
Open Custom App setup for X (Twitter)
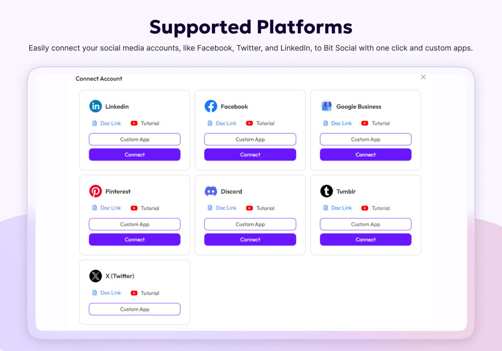[134, 309]
